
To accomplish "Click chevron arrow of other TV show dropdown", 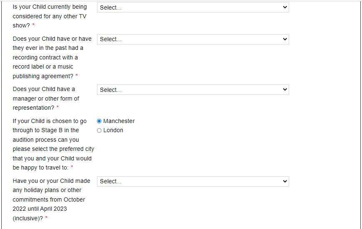I will click(285, 7).
